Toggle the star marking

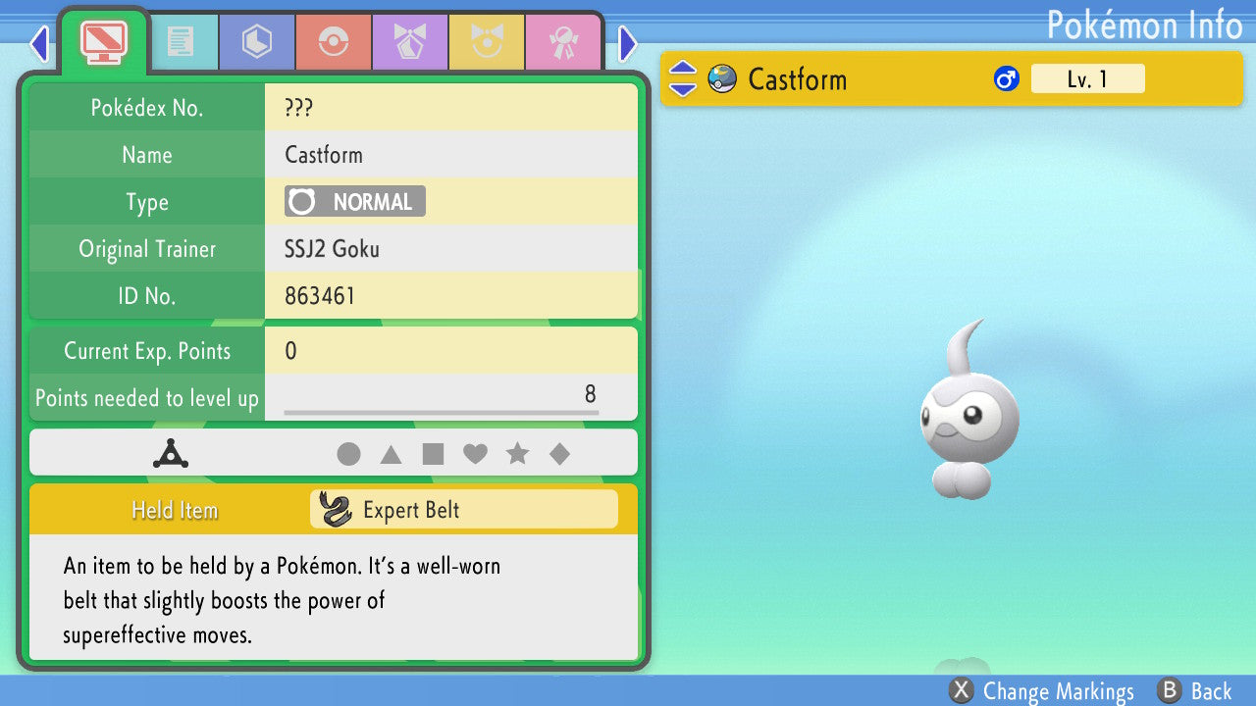coord(517,454)
